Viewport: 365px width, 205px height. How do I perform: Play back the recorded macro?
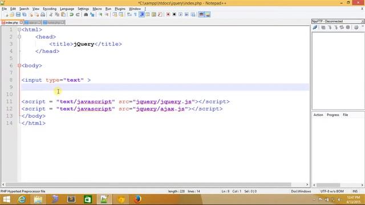180,15
